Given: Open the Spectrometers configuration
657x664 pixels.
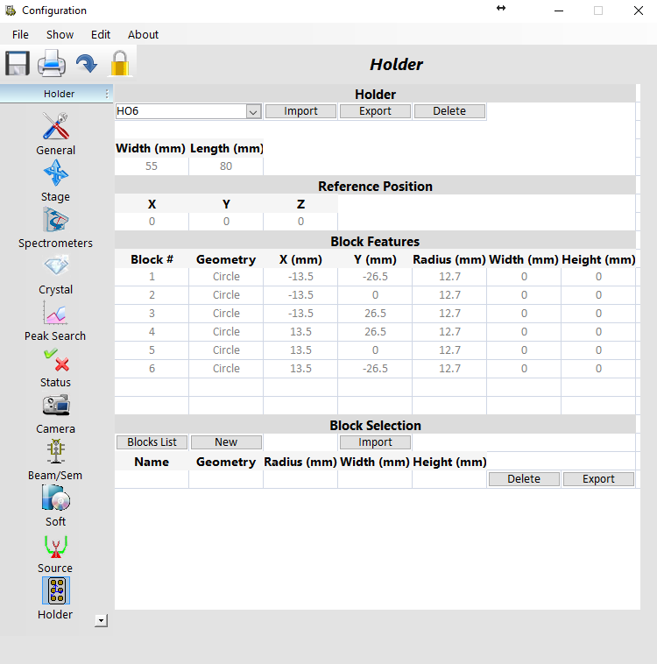Looking at the screenshot, I should coord(55,221).
